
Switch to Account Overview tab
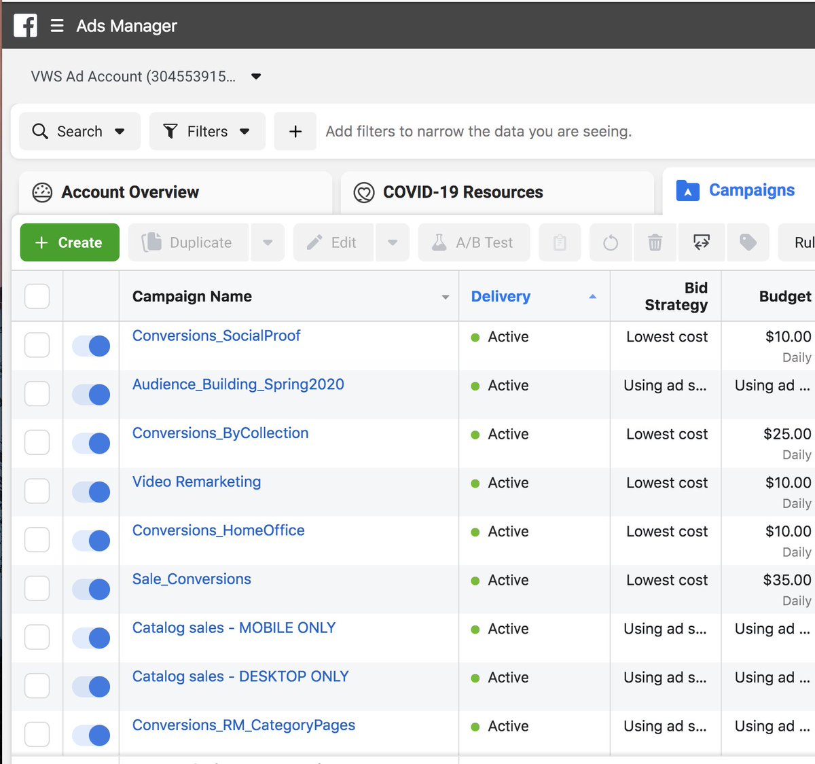[x=175, y=192]
